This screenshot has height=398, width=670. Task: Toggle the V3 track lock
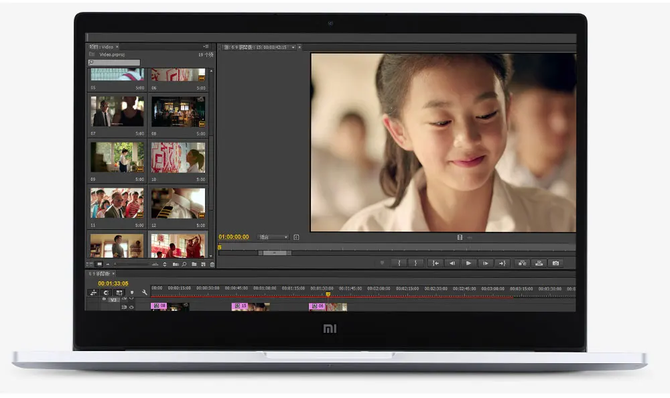[x=104, y=300]
